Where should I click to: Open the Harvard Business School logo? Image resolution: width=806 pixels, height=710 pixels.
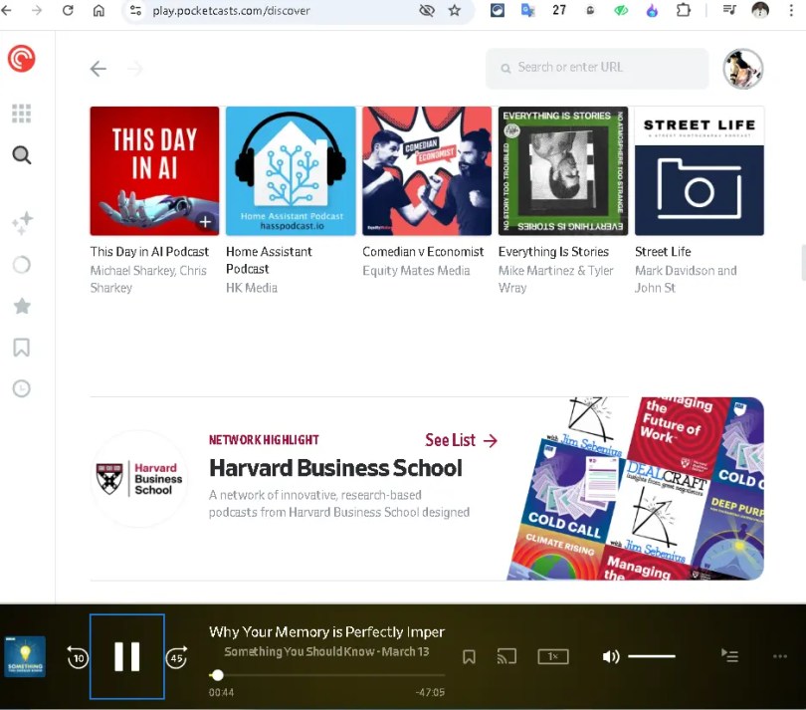pyautogui.click(x=138, y=479)
